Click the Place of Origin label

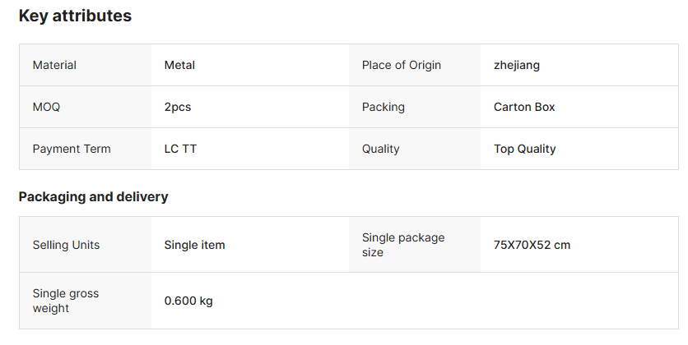point(402,65)
